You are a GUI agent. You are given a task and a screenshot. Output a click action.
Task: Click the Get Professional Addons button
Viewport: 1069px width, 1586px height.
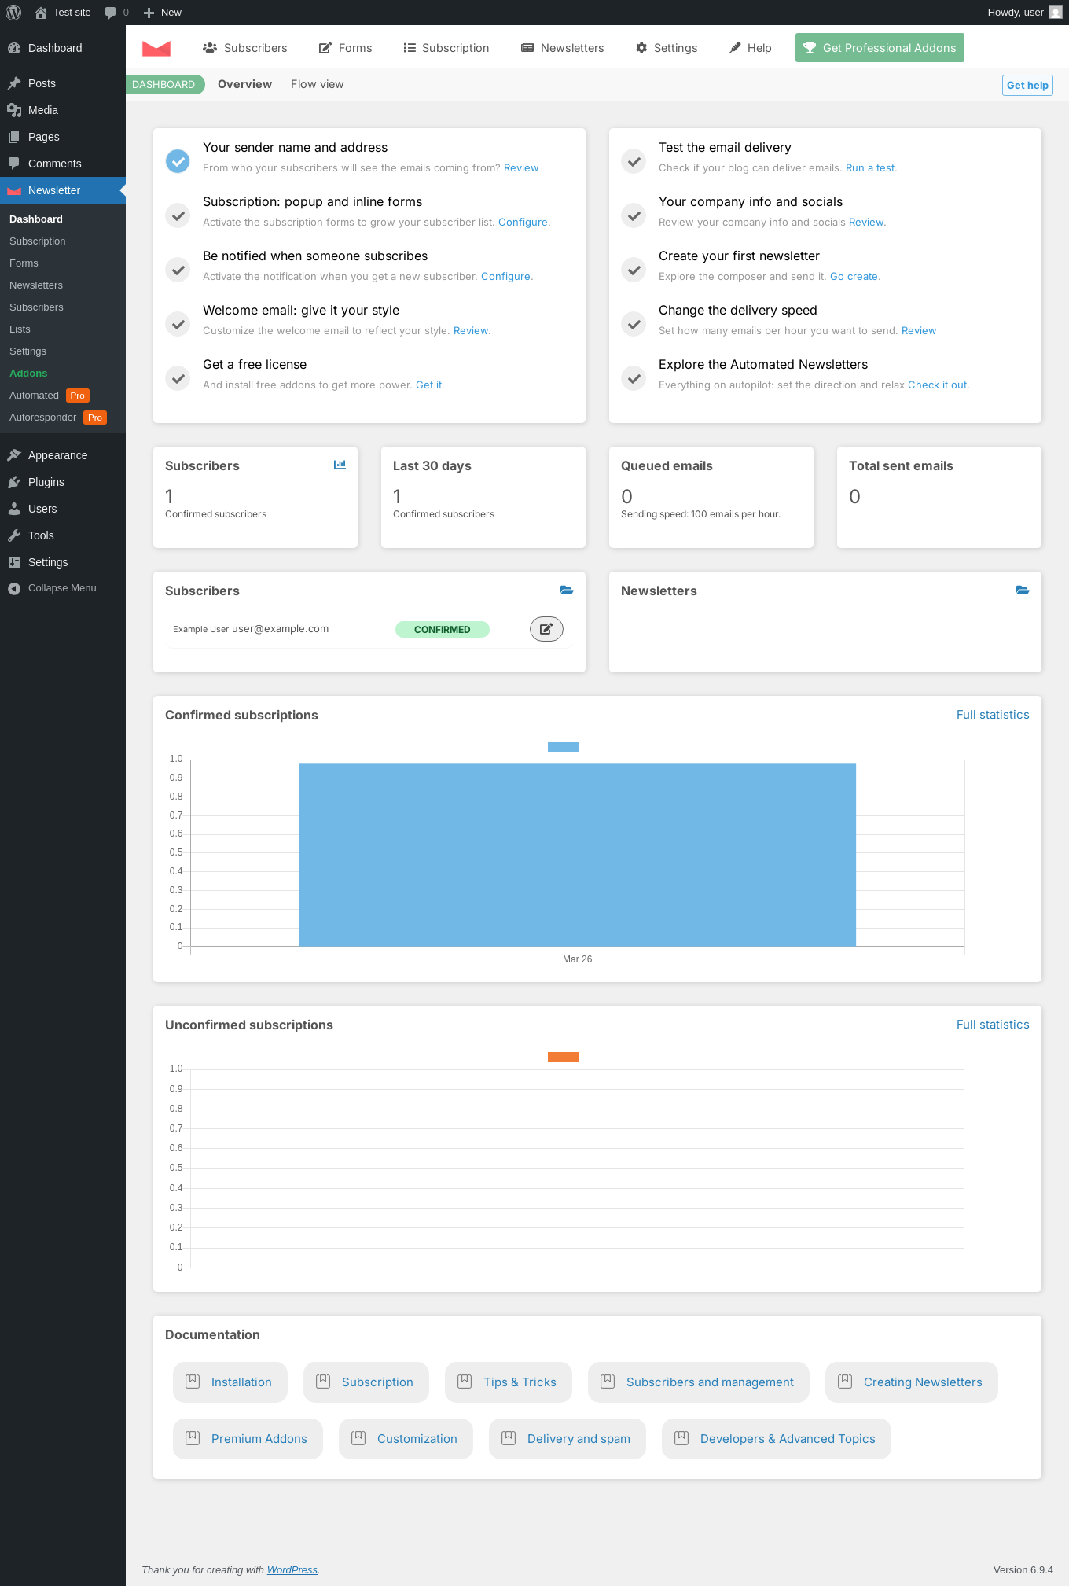tap(880, 48)
